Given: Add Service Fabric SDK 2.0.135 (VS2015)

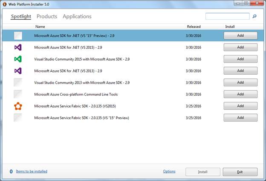Looking at the screenshot, I should click(240, 106).
